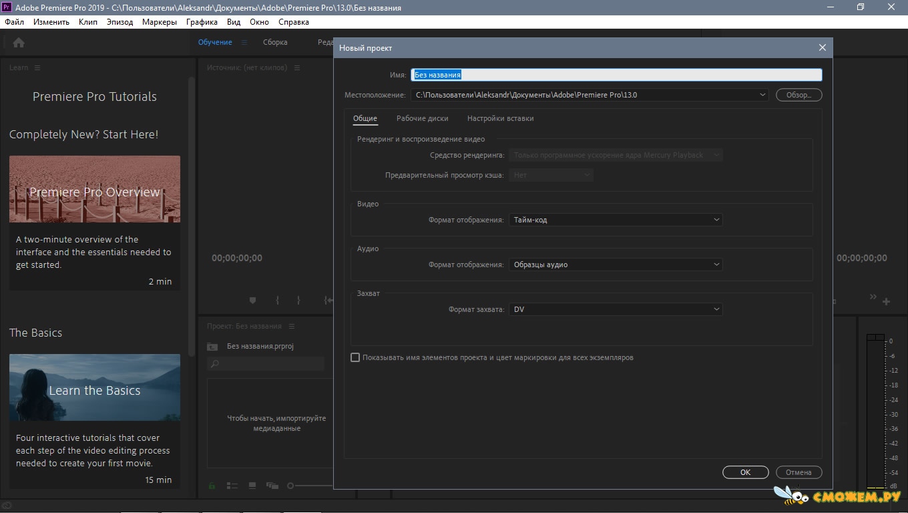This screenshot has width=908, height=513.
Task: Switch Project panel to list view
Action: pos(232,486)
